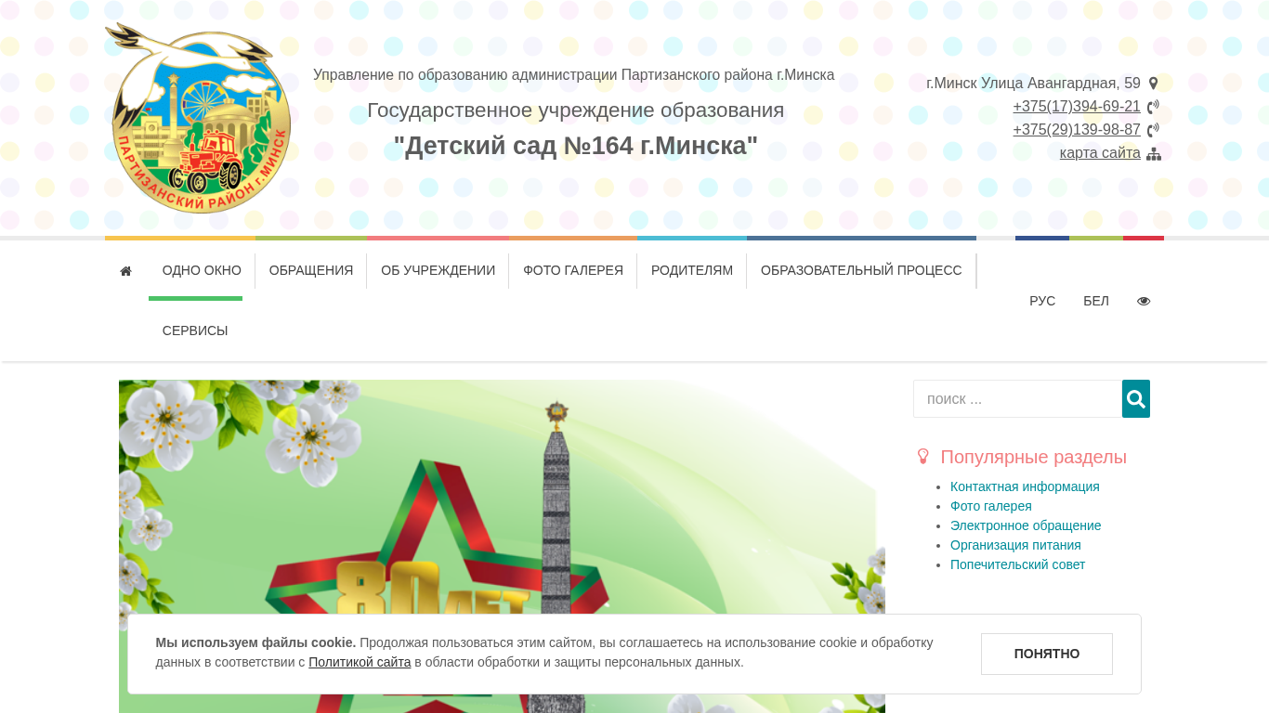
Task: Switch language to БЕЛ
Action: pos(1096,301)
